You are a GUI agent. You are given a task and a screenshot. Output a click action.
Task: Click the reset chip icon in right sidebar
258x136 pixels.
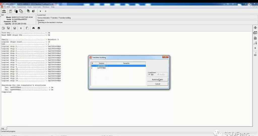[255, 38]
